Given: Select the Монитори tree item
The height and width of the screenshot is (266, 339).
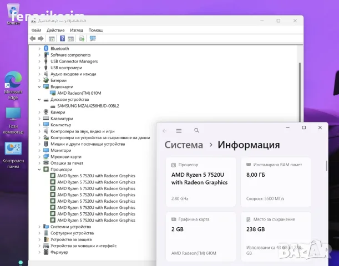Looking at the screenshot, I should (x=60, y=150).
